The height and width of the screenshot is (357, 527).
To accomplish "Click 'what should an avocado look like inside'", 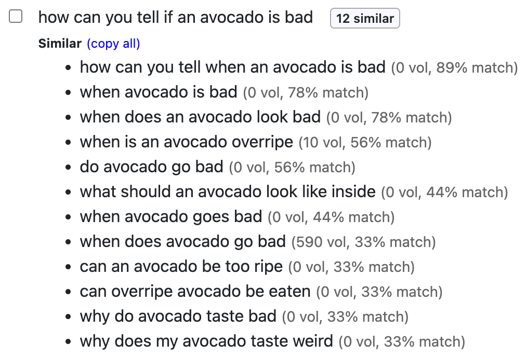I will 228,191.
